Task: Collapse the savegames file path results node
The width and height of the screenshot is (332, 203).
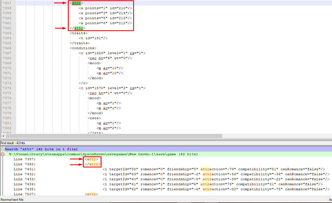Action: coord(3,154)
